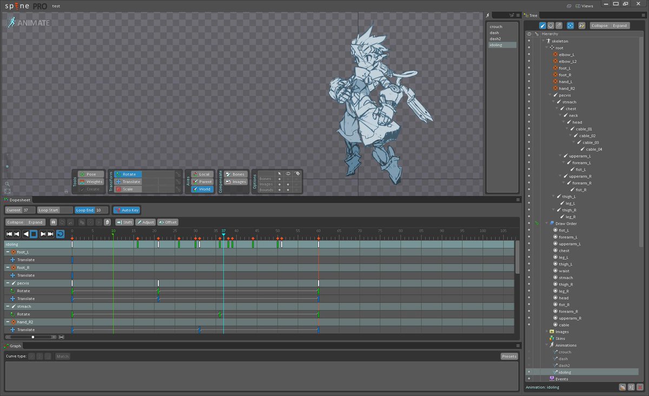The height and width of the screenshot is (396, 649).
Task: Step to next keyframe in dopesheet
Action: 43,234
